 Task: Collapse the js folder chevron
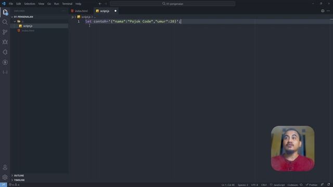(15, 21)
